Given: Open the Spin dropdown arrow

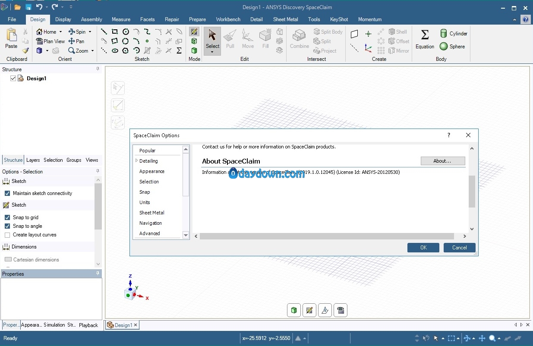Looking at the screenshot, I should (90, 31).
